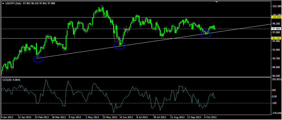Click the 12 Sep 2013 date label

194,117
